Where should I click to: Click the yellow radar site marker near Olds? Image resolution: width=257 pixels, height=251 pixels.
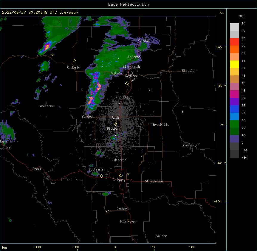[x=116, y=124]
